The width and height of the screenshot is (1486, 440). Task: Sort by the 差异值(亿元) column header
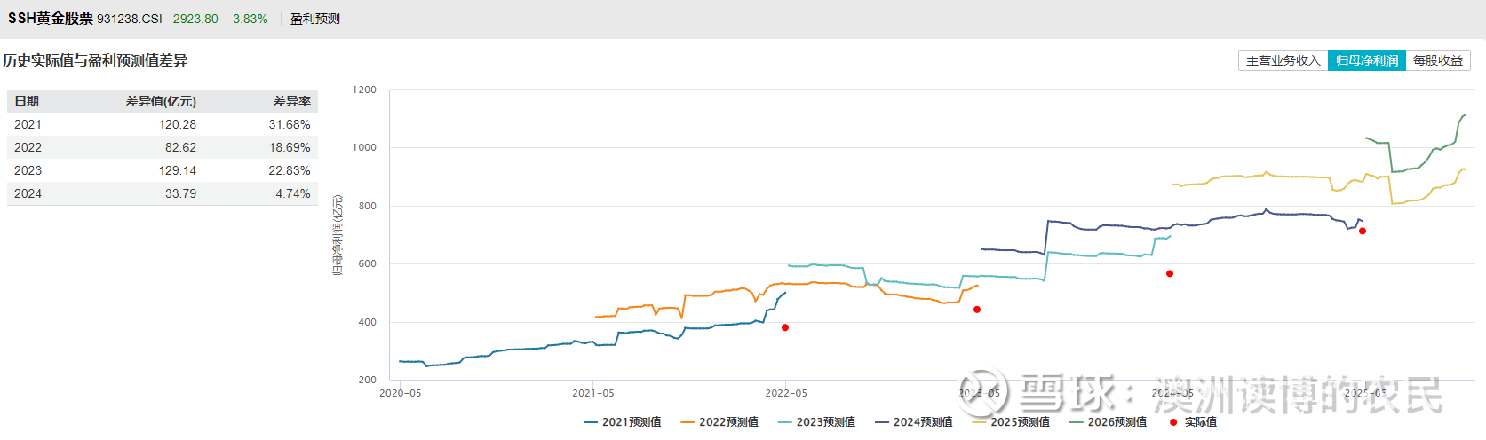161,101
